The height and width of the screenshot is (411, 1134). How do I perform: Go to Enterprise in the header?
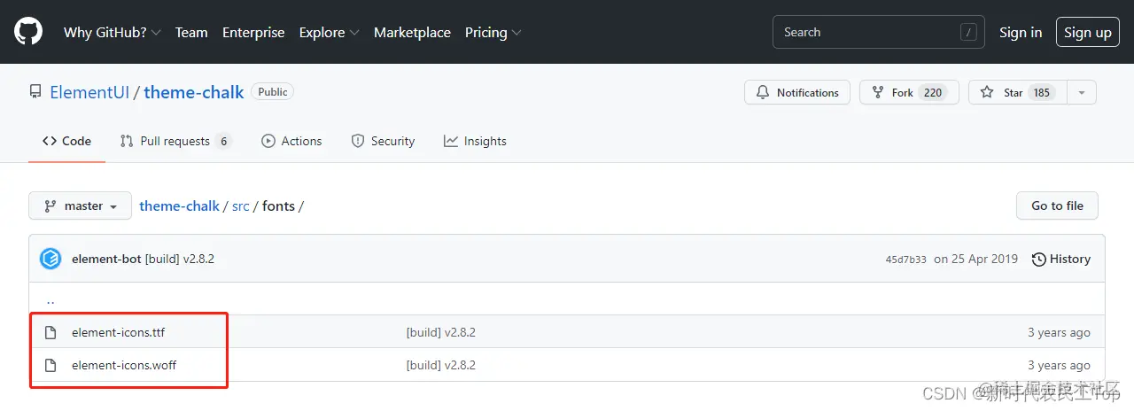pyautogui.click(x=253, y=32)
